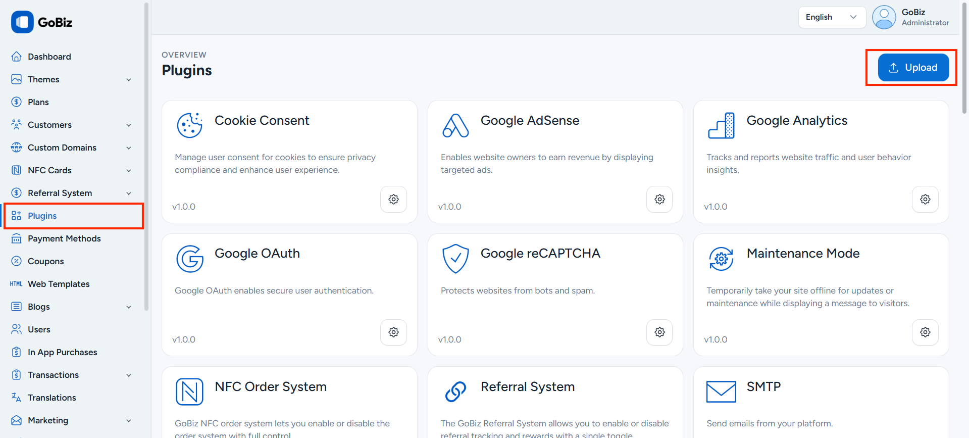Go to Dashboard in the sidebar
The height and width of the screenshot is (438, 969).
click(49, 57)
